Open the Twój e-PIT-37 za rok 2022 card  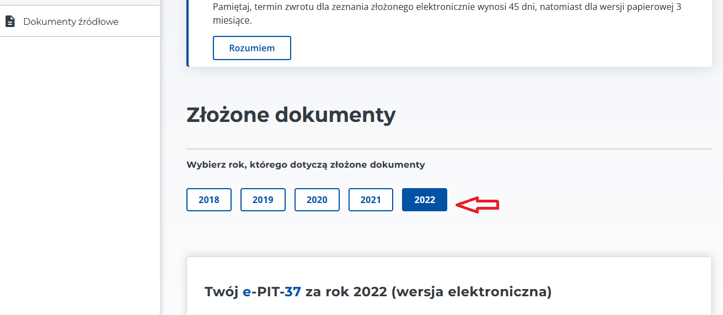click(378, 291)
